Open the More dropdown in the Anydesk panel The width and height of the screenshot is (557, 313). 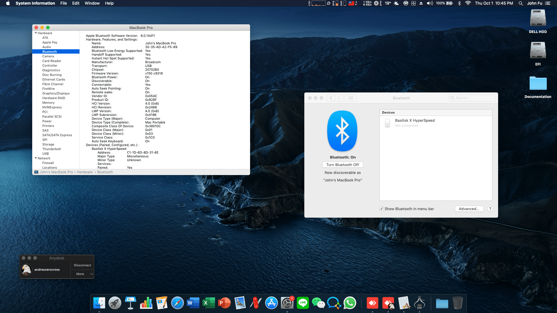82,274
